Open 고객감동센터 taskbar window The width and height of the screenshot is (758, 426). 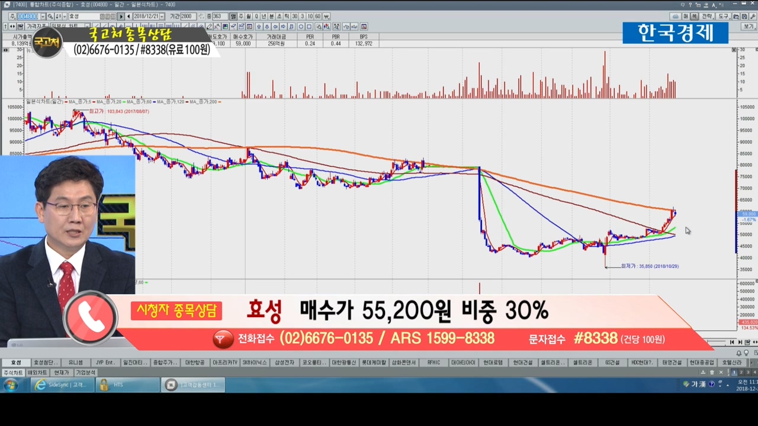[x=192, y=385]
